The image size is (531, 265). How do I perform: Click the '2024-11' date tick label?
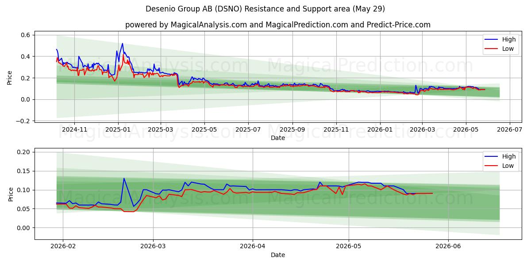pyautogui.click(x=74, y=129)
